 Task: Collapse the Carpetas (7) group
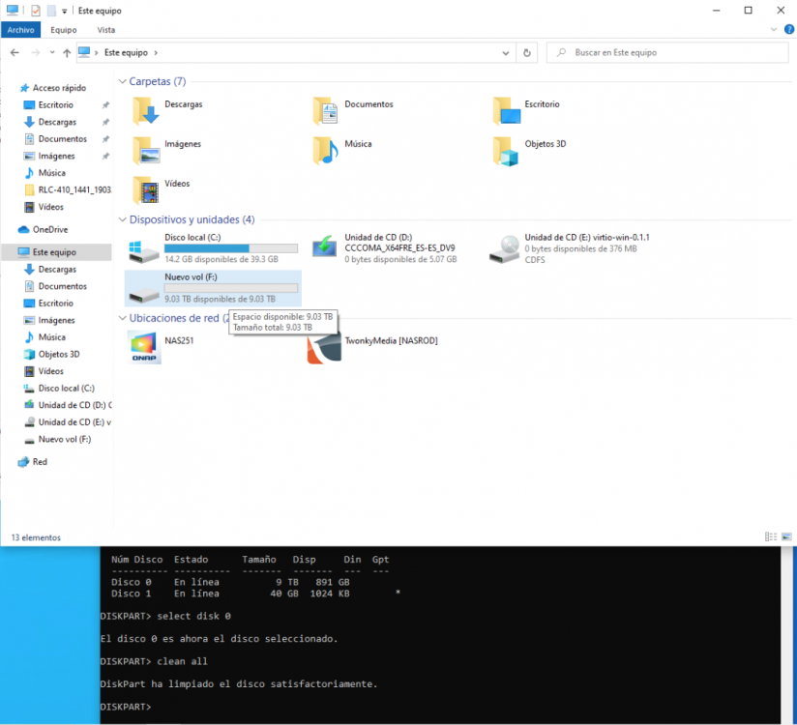click(x=123, y=81)
